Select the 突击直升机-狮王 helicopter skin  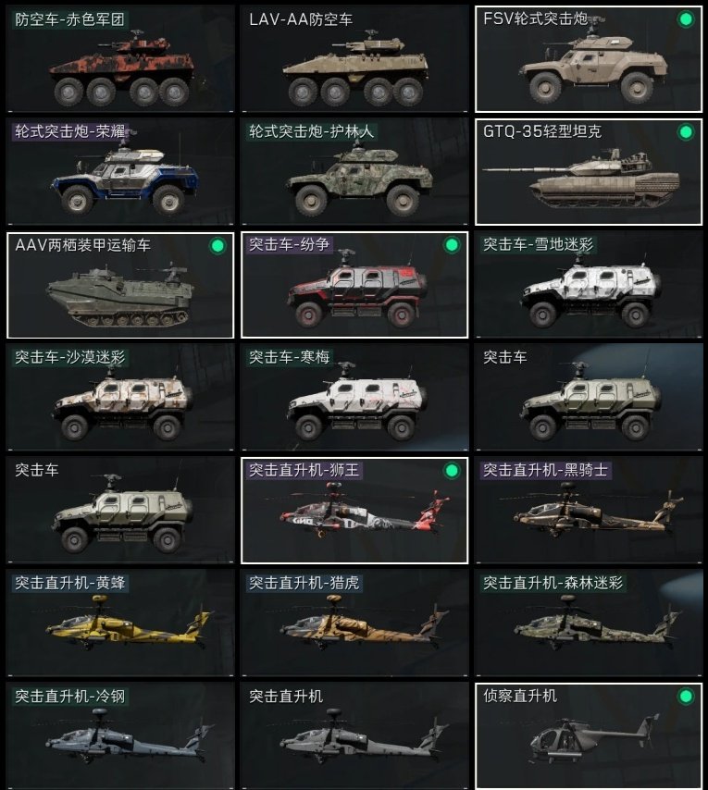click(x=354, y=511)
